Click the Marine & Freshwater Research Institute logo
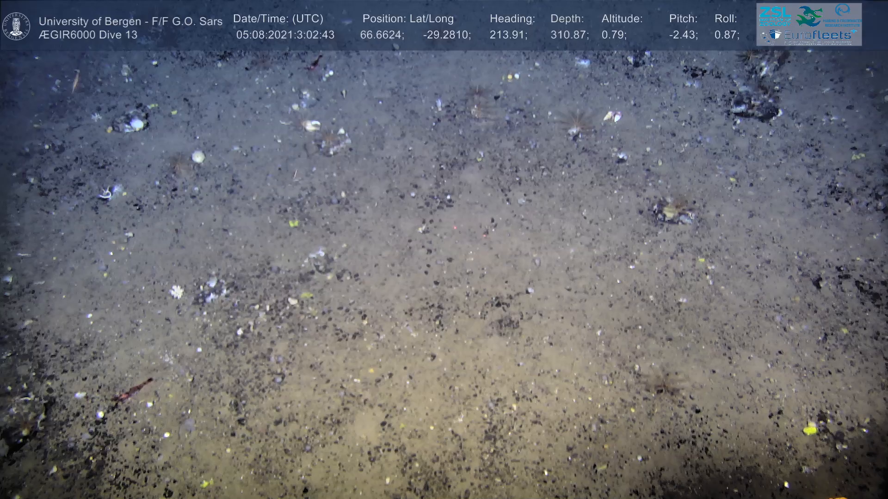This screenshot has width=888, height=499. coord(843,15)
